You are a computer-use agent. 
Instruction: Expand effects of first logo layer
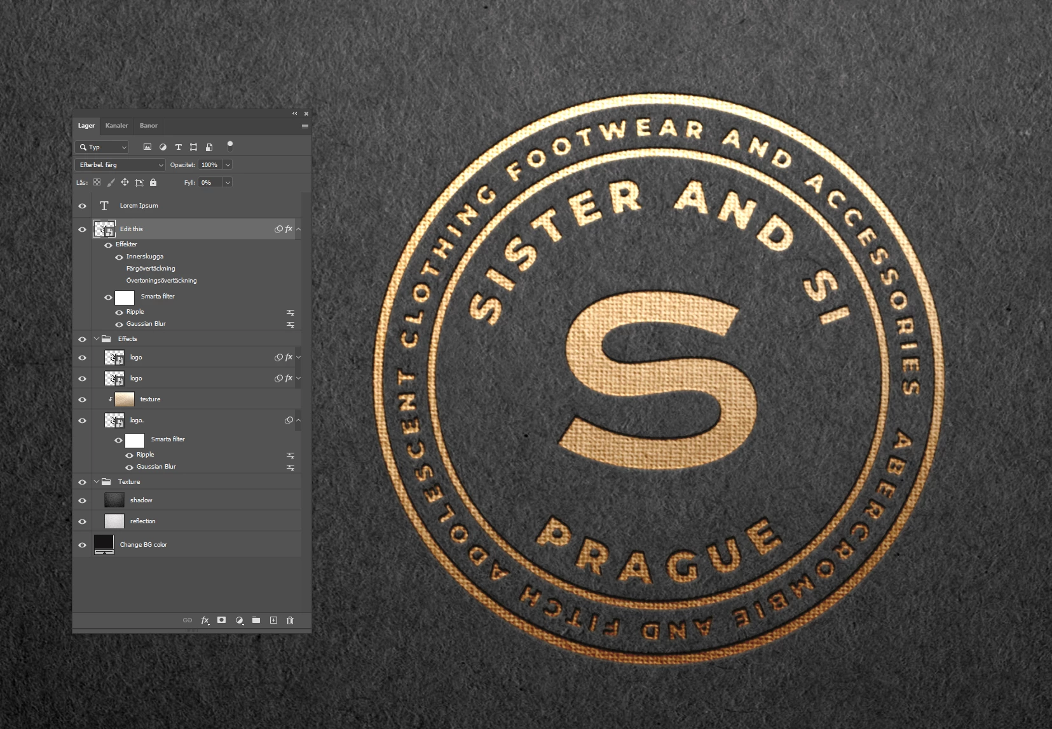click(299, 358)
